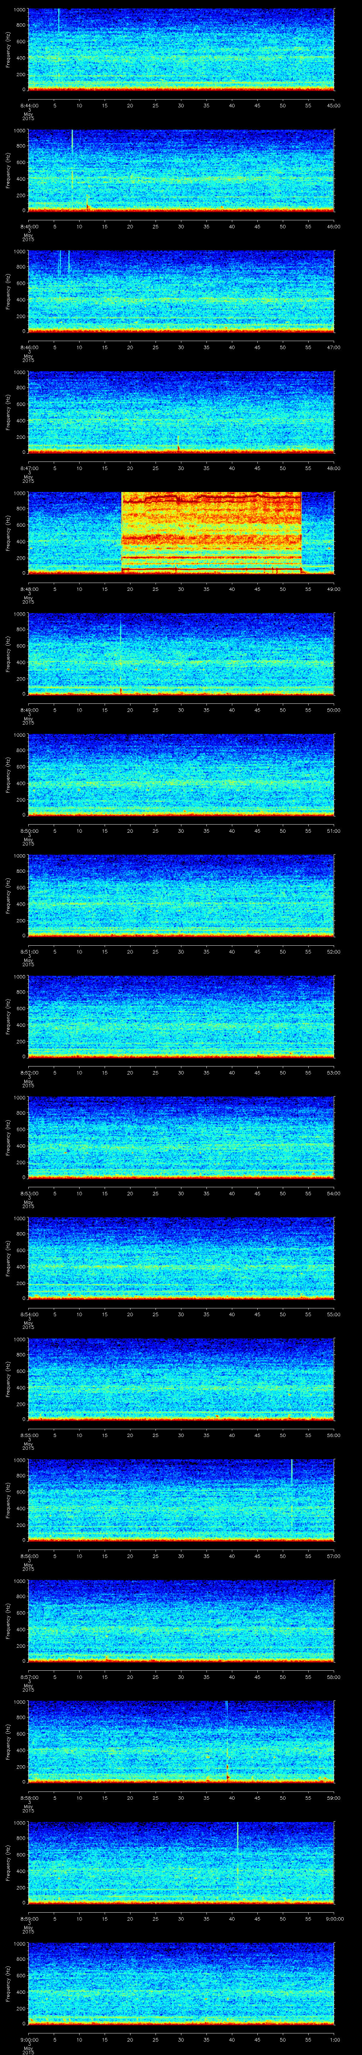Open the spectrogram panel starting at 8:53:00

point(181,1137)
